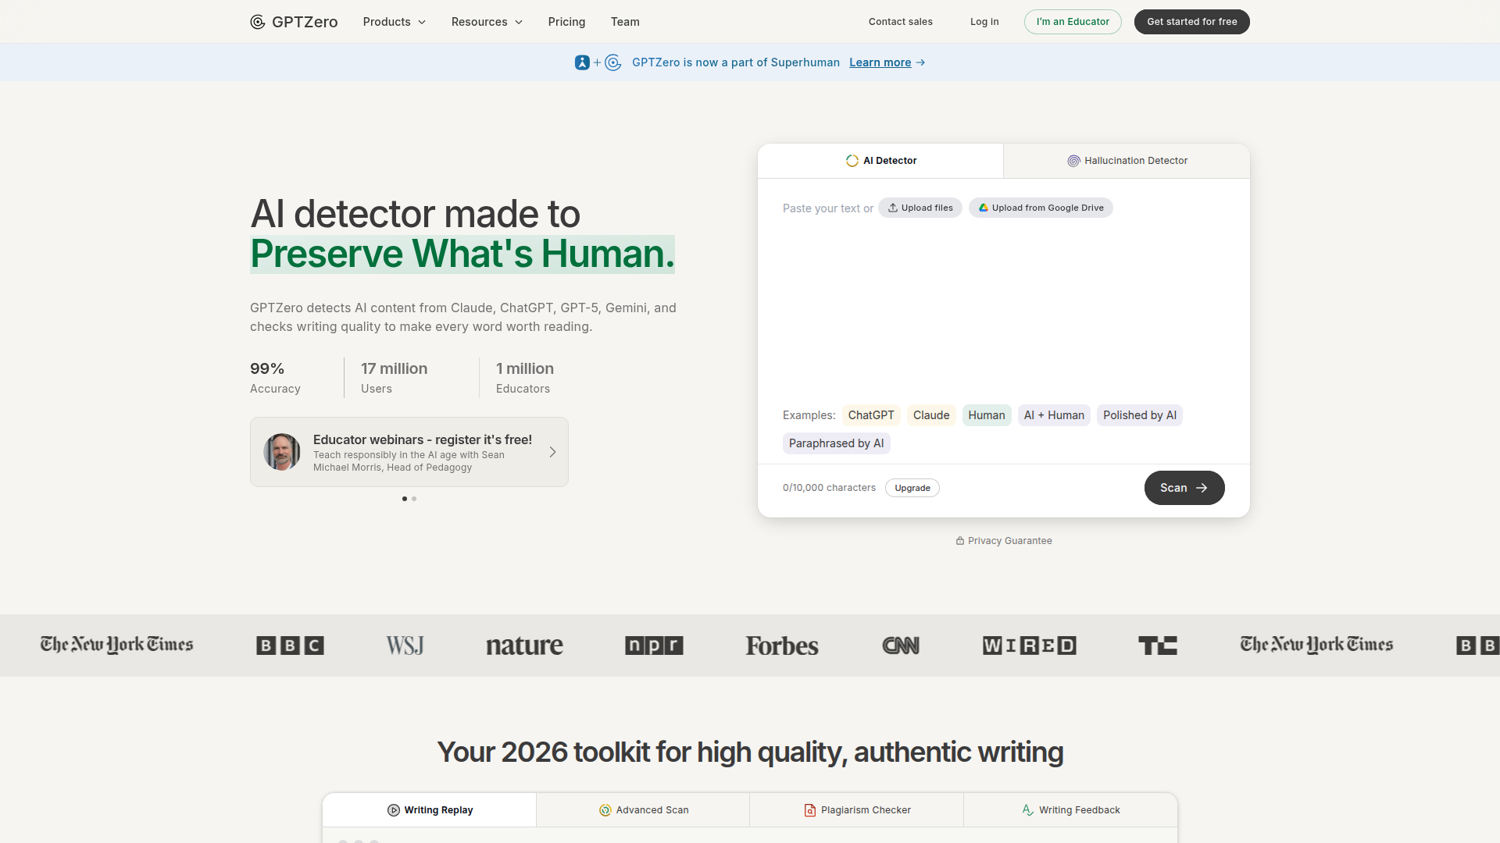Open the Educator webinars card
This screenshot has width=1500, height=843.
409,452
